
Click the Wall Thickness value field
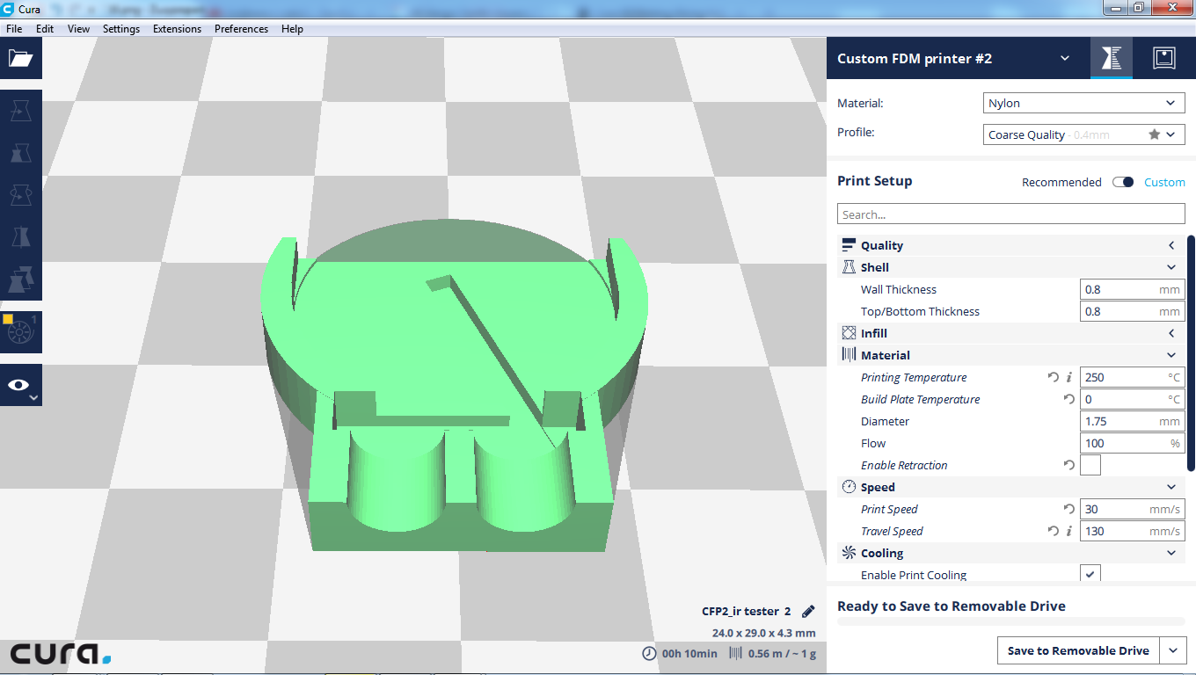(1133, 289)
